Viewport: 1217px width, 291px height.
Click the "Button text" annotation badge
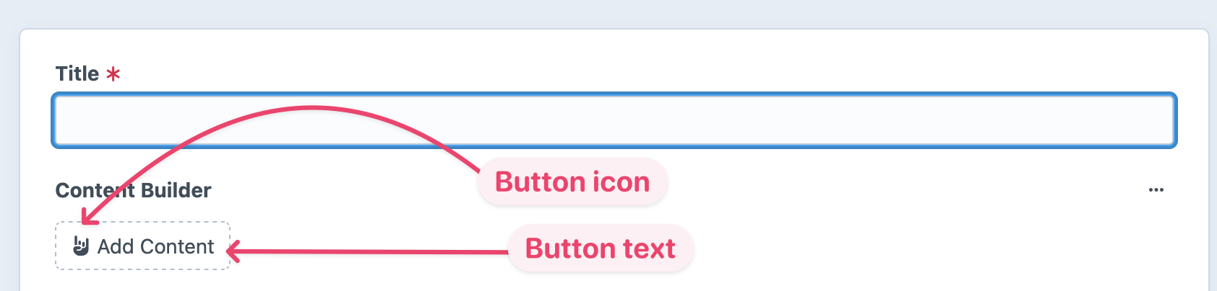[600, 249]
